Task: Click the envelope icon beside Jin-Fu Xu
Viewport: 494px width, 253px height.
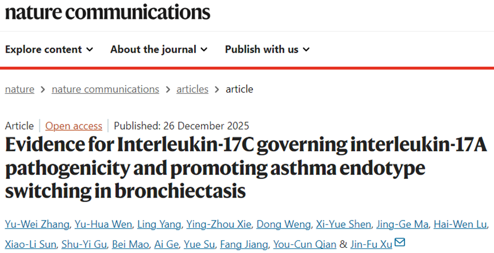Action: click(x=400, y=243)
